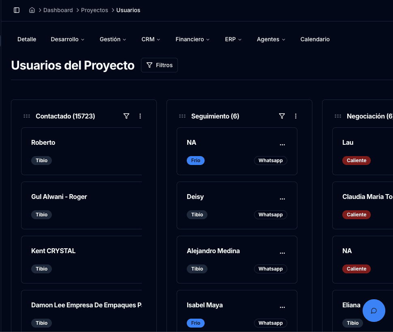Select Roberto's card in Contactado
The width and height of the screenshot is (393, 332).
(x=81, y=151)
